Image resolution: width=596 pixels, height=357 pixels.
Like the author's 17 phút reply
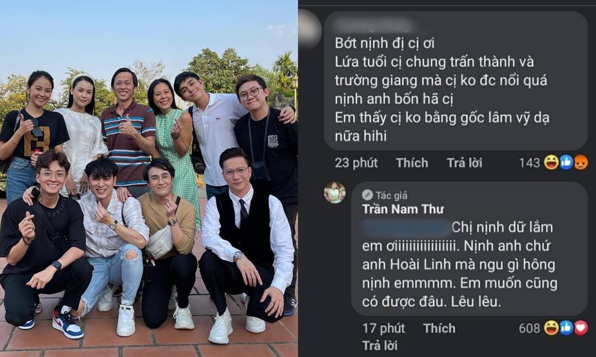point(439,328)
